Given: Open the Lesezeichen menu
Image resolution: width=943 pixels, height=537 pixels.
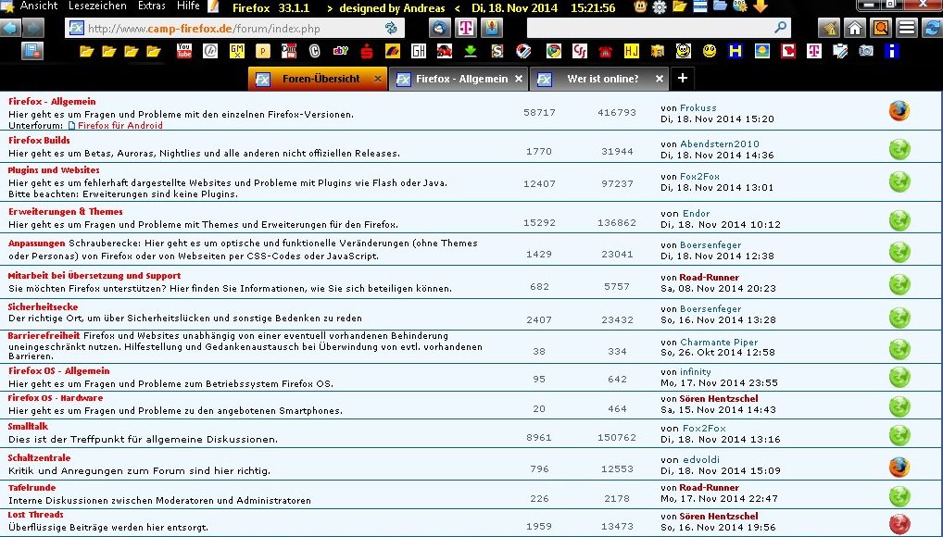Looking at the screenshot, I should tap(97, 6).
